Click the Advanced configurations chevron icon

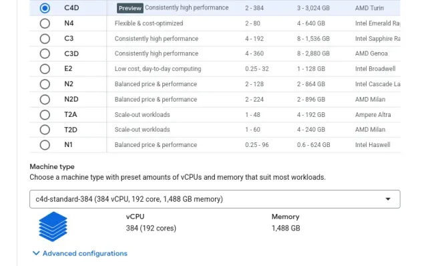(x=36, y=253)
